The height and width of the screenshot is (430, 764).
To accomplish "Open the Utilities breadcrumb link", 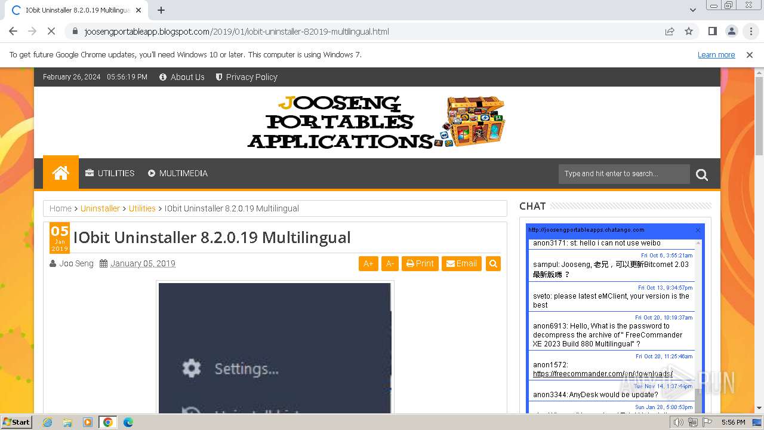I will coord(142,208).
